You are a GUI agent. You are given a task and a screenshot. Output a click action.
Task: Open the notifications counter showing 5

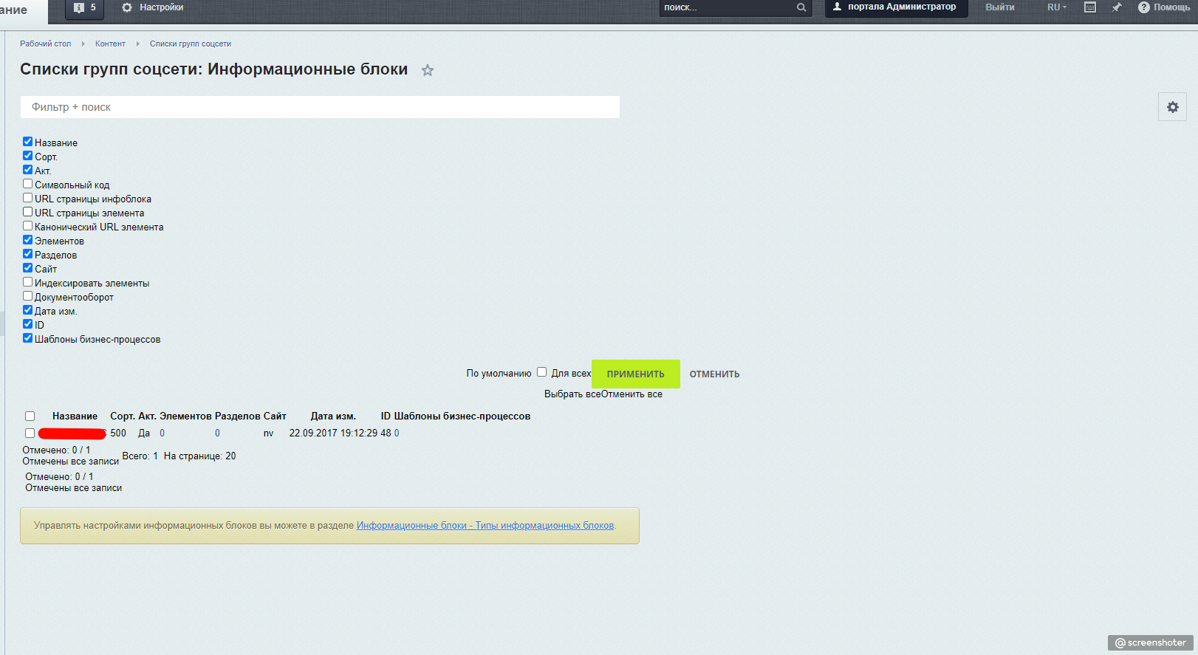click(85, 7)
